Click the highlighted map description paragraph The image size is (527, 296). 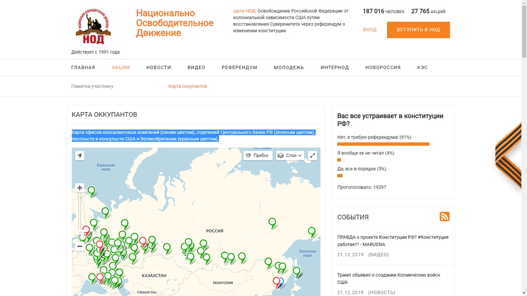coord(194,136)
